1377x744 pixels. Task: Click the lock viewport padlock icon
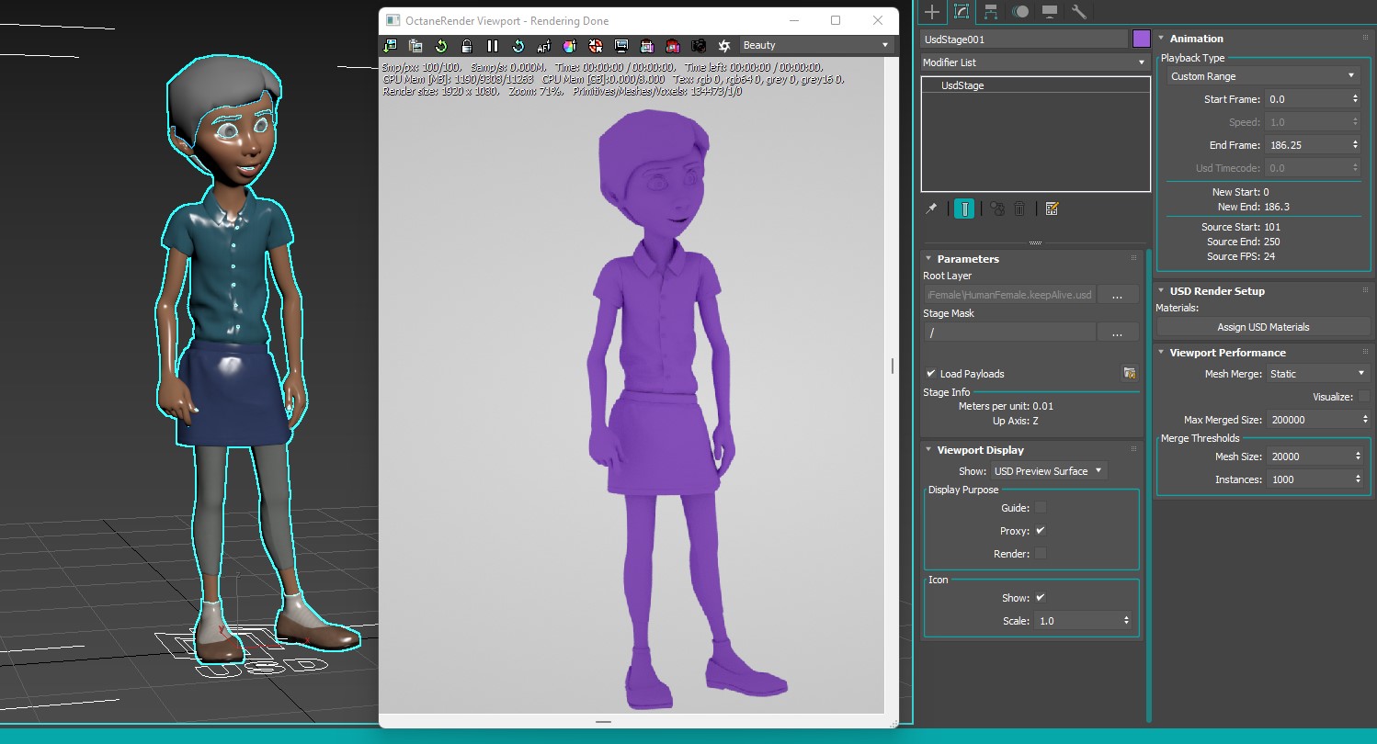point(467,46)
